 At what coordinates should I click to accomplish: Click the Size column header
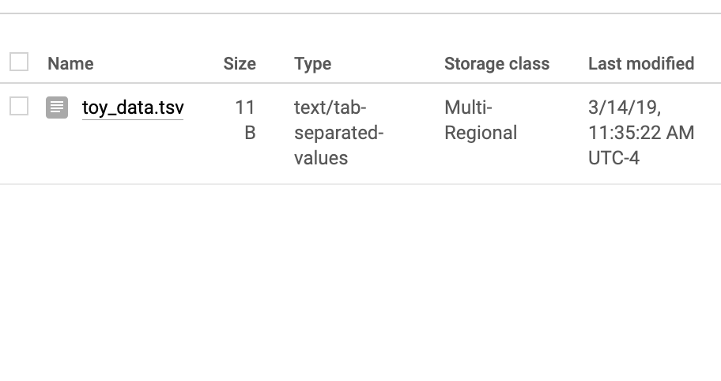tap(240, 63)
